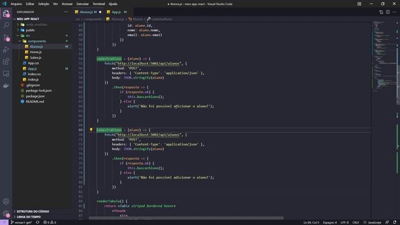Click the unsaved dot on Alunos.js tab
400x225 pixels.
coord(100,12)
